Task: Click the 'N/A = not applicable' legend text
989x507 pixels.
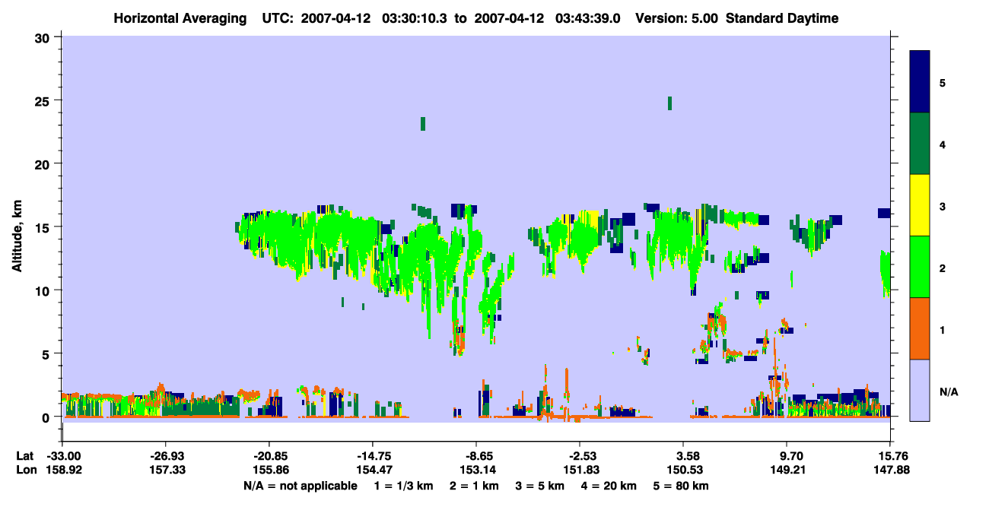Action: (x=301, y=486)
